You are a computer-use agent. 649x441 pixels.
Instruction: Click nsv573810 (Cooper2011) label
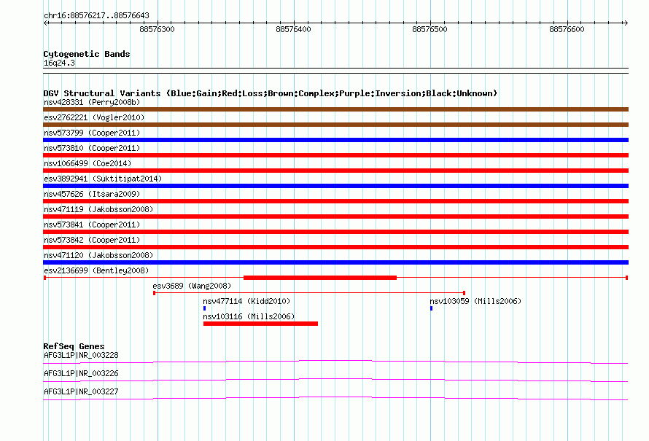tap(92, 148)
